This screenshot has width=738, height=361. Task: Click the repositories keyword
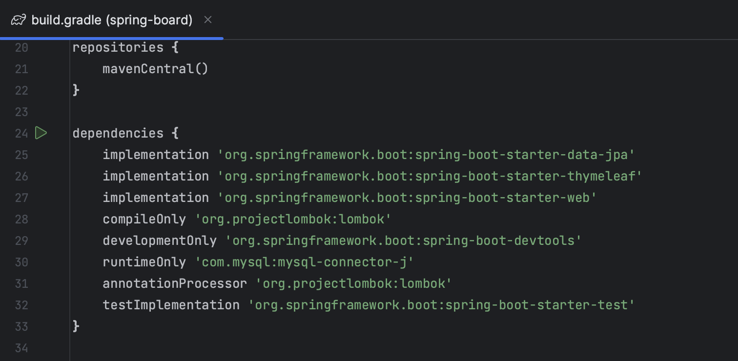coord(118,47)
